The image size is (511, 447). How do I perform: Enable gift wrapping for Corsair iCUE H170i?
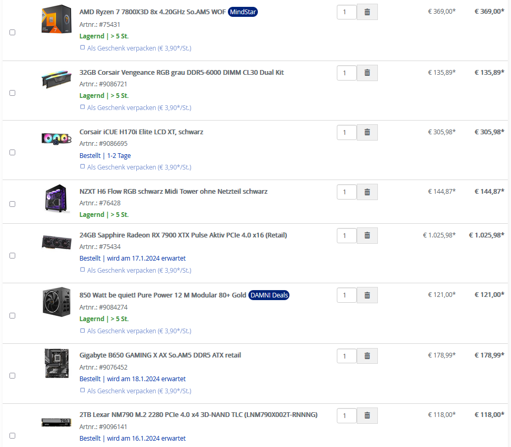point(83,166)
